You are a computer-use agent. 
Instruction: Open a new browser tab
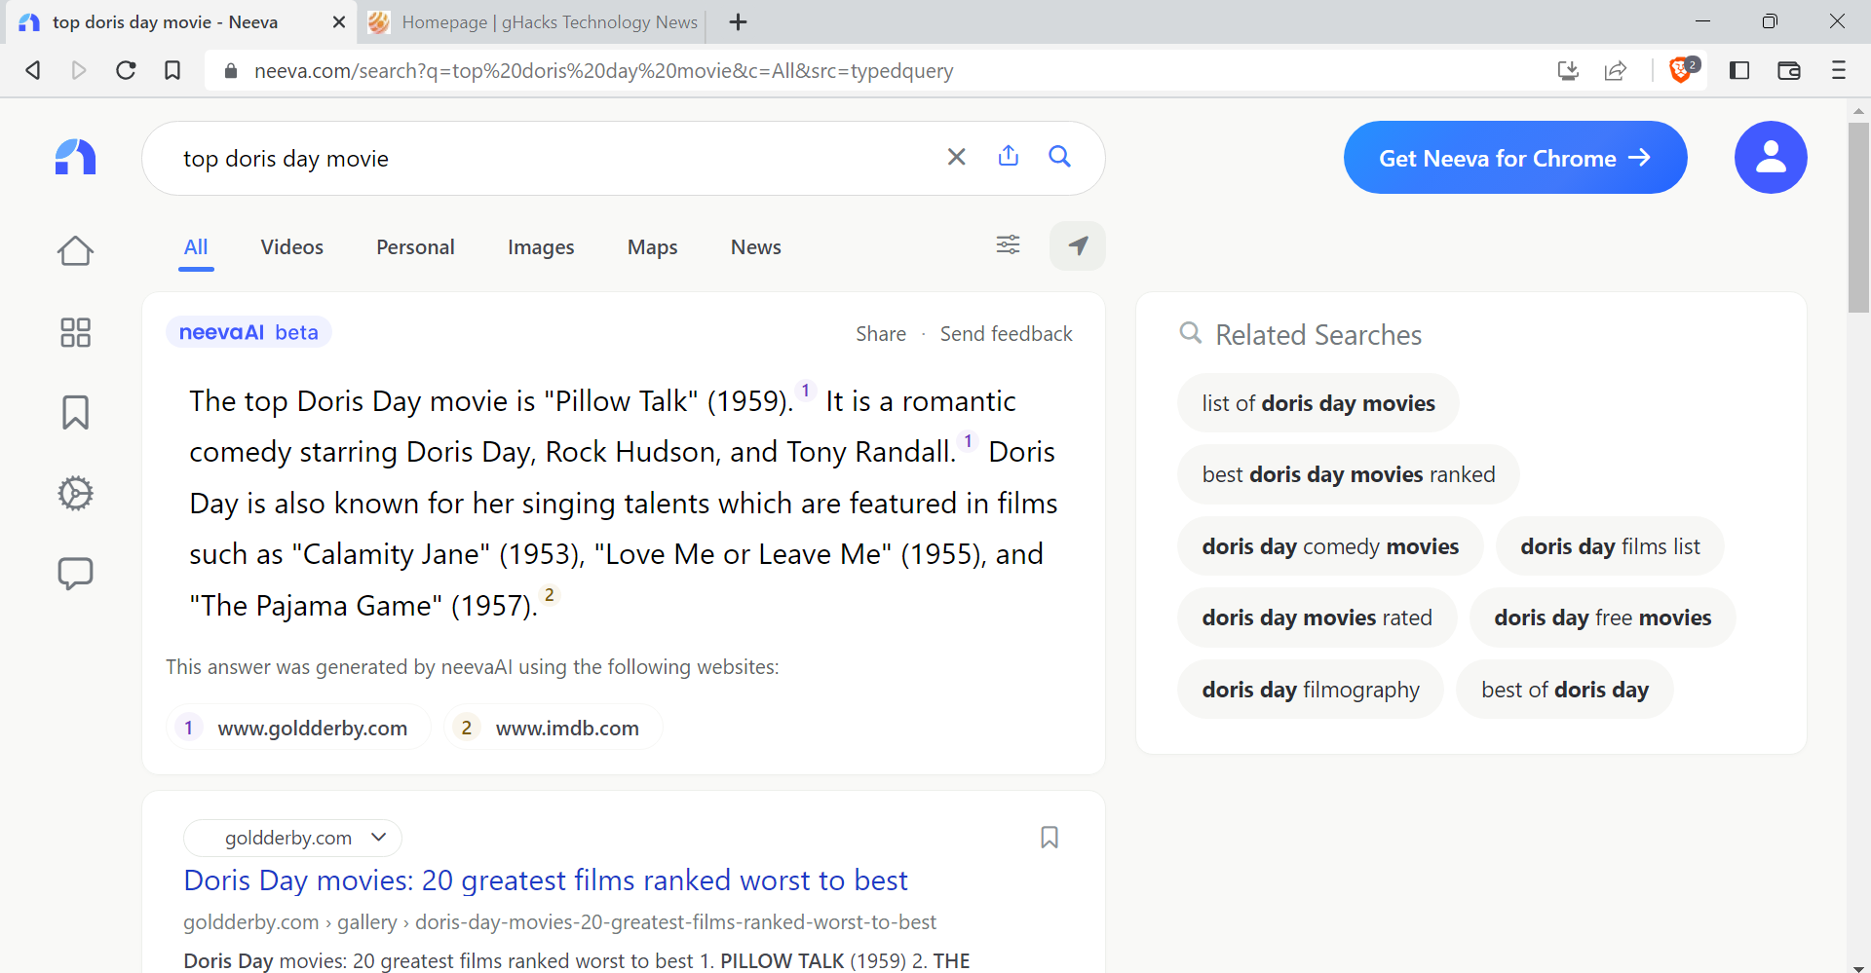(739, 21)
